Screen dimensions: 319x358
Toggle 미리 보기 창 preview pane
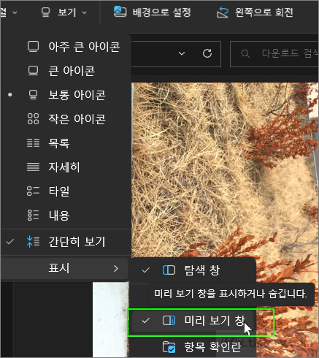193,321
